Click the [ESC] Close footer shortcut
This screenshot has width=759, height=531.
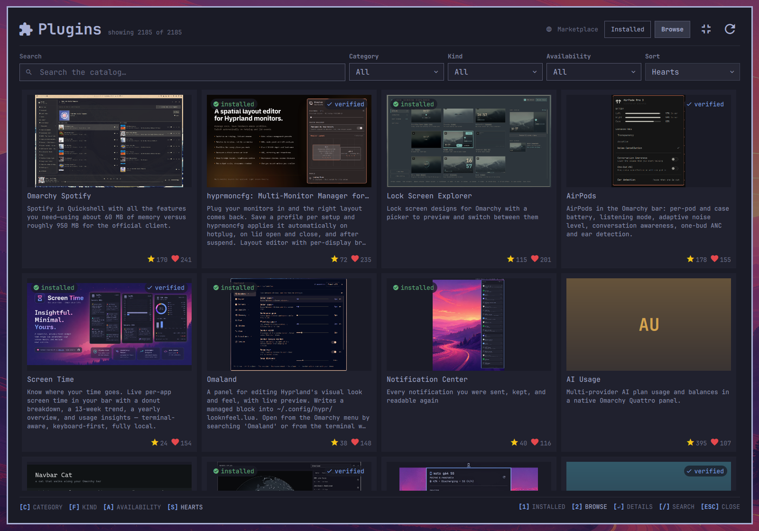720,507
